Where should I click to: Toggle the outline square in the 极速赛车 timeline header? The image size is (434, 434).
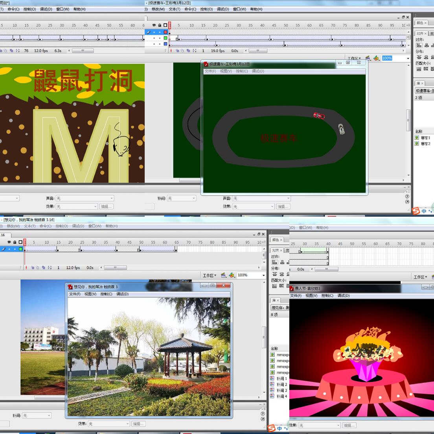tap(165, 25)
